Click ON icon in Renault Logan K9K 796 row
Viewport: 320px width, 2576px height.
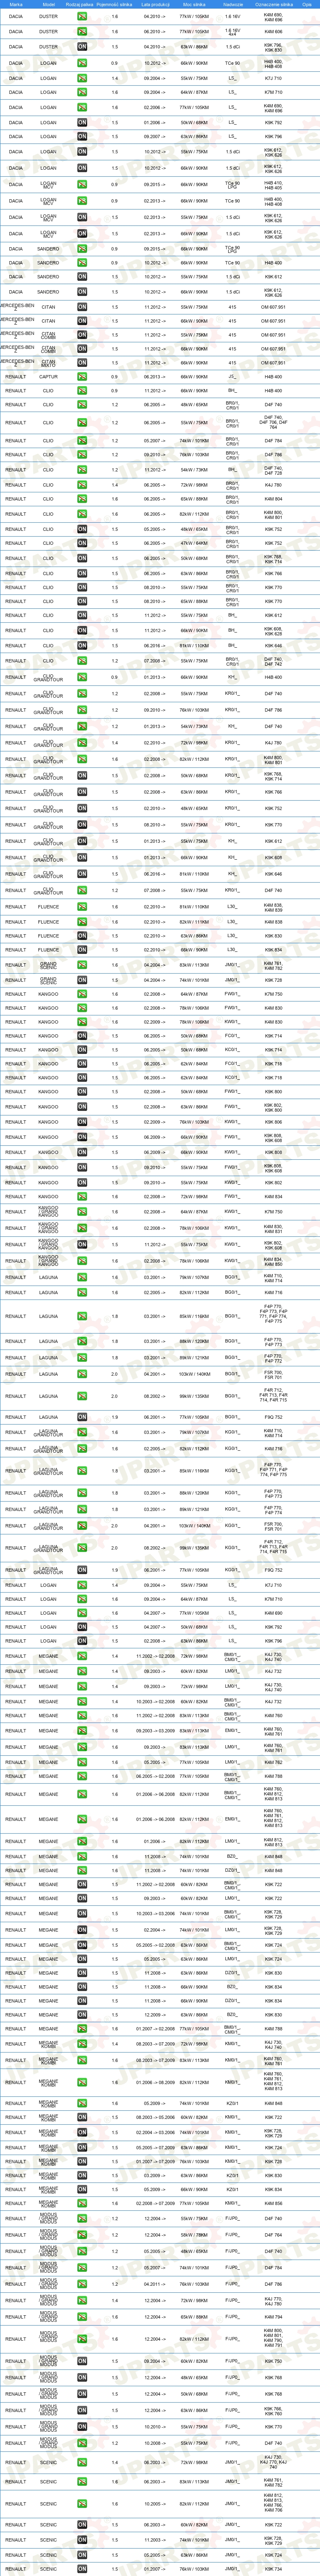click(82, 1641)
